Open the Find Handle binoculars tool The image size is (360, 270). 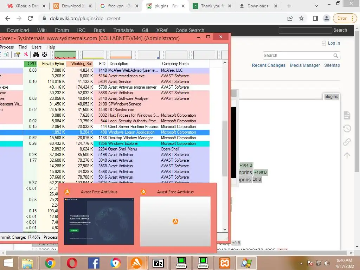36,54
